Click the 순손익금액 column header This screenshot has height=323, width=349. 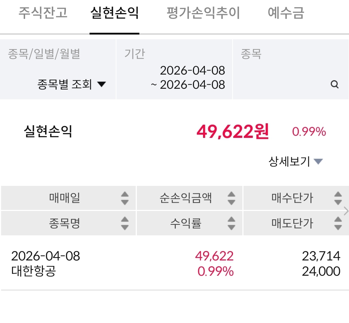pos(186,198)
